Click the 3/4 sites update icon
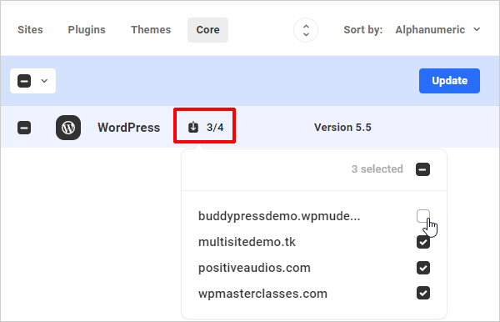This screenshot has width=500, height=322. (193, 127)
